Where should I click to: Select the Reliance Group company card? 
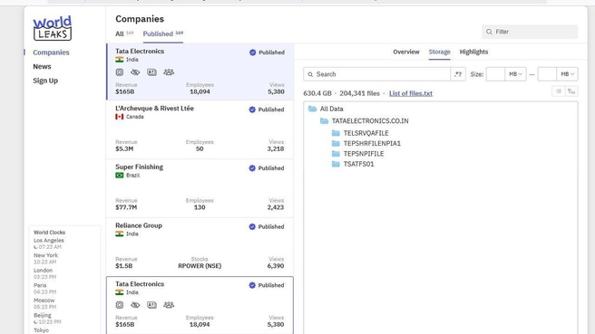coord(200,247)
